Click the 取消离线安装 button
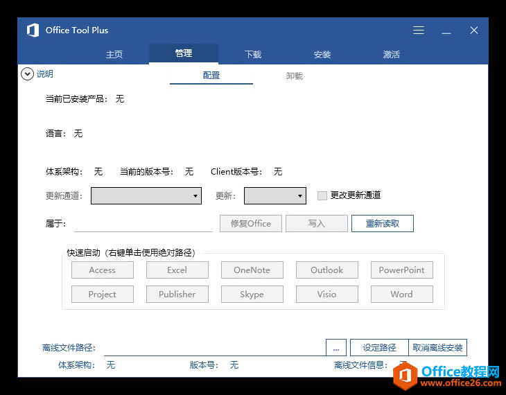Viewport: 506px width, 395px height. tap(437, 348)
